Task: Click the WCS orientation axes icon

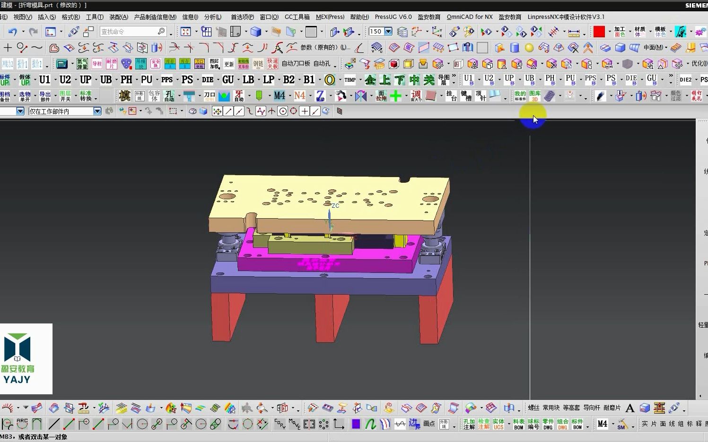Action: pos(437,32)
